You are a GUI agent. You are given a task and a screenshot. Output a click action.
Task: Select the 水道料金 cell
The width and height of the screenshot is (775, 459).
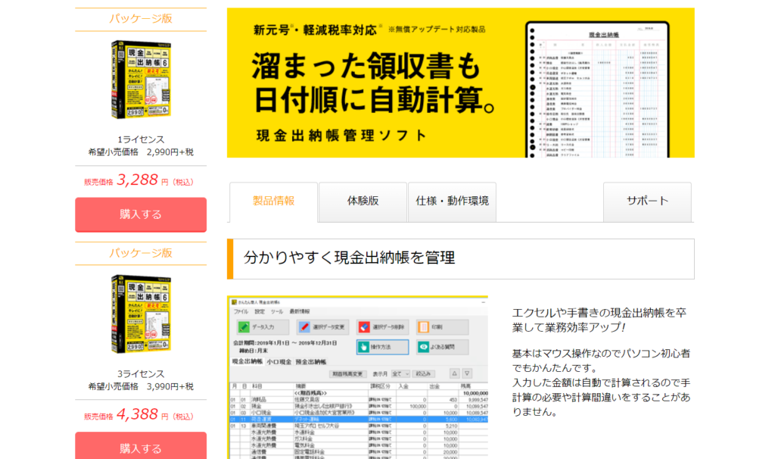tap(305, 432)
